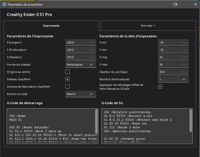Click the 'M420 S1' line in start G-code
The width and height of the screenshot is (200, 157).
pyautogui.click(x=16, y=120)
